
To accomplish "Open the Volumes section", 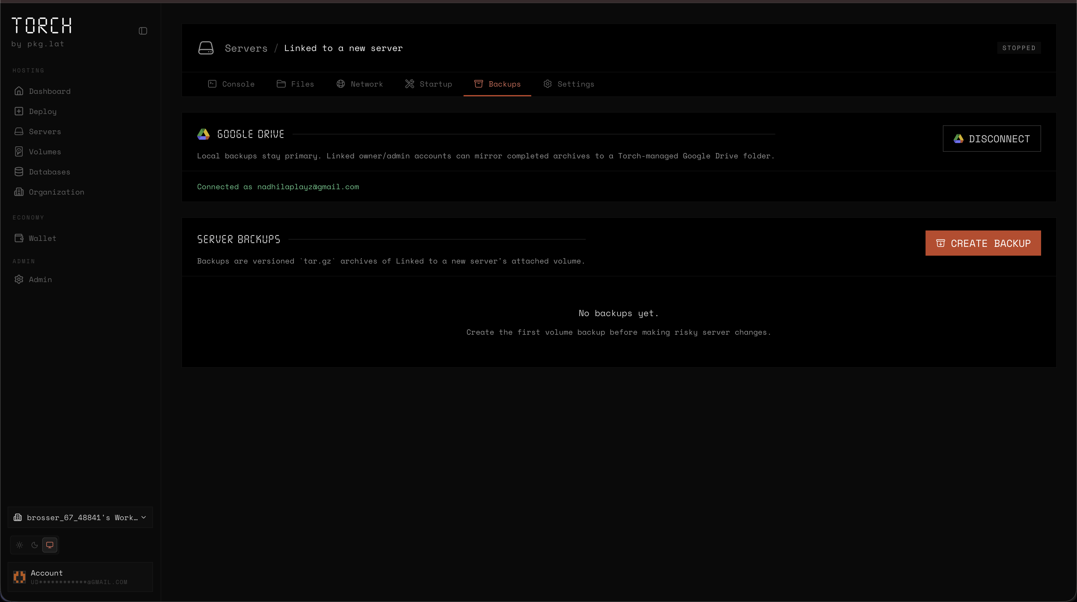I will point(45,151).
